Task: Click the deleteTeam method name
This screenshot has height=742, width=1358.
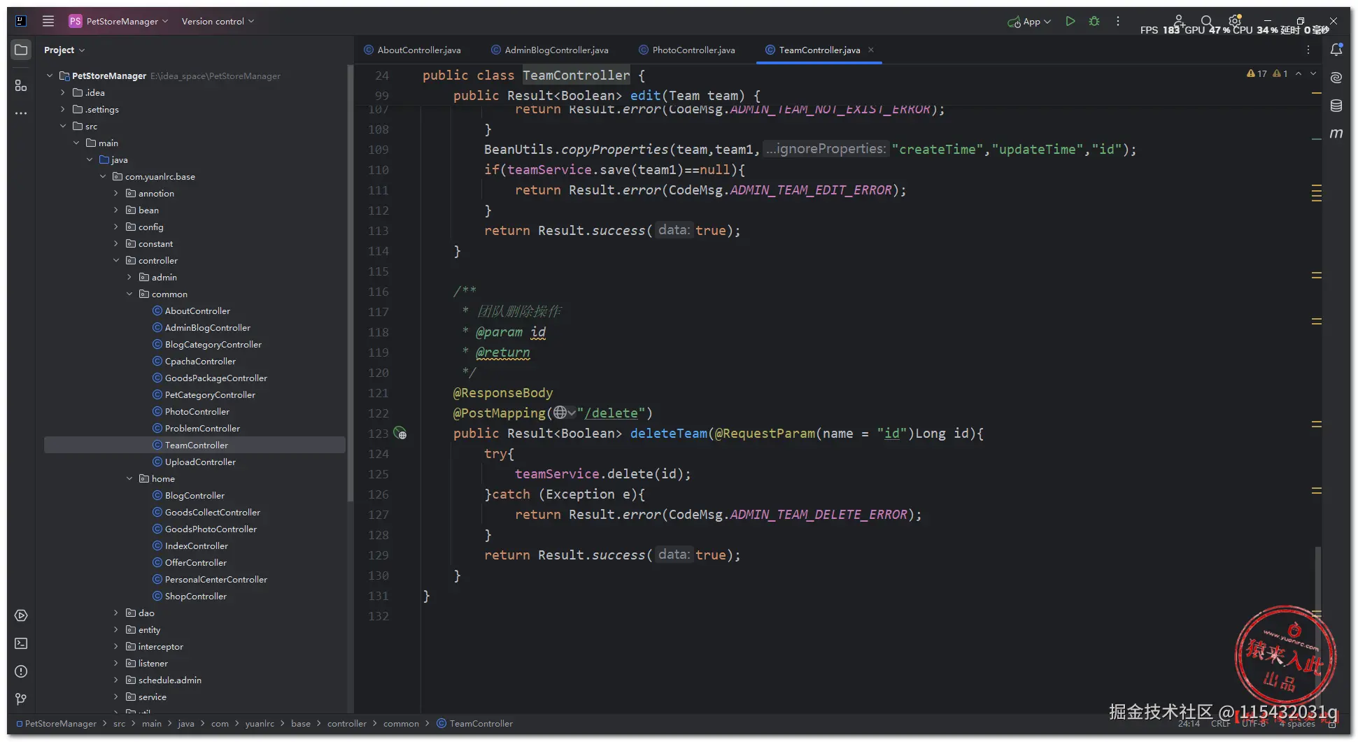Action: [669, 433]
